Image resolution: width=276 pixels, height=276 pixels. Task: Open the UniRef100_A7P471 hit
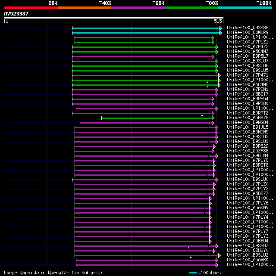point(248,75)
